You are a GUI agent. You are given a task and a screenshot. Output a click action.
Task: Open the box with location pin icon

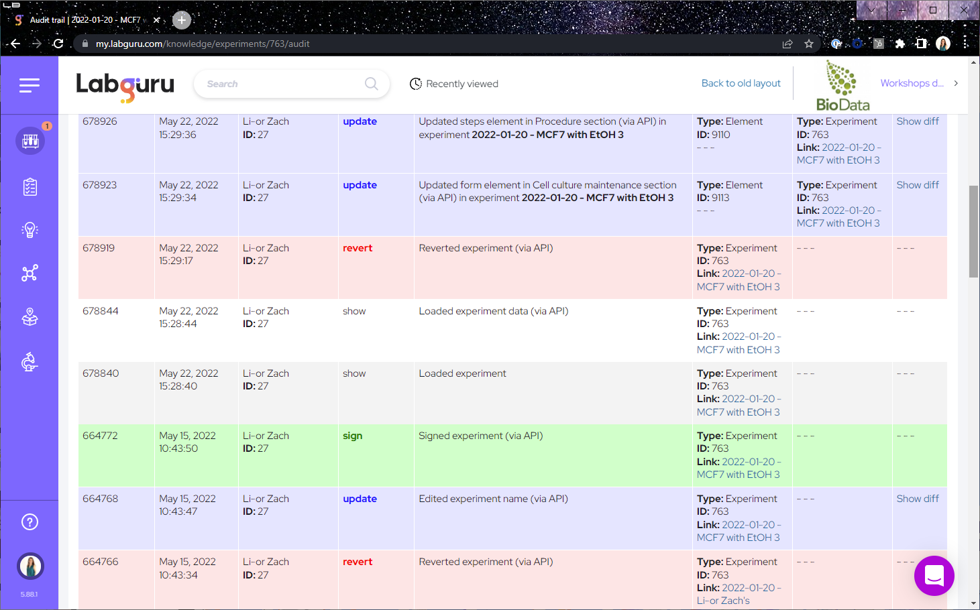pos(30,317)
